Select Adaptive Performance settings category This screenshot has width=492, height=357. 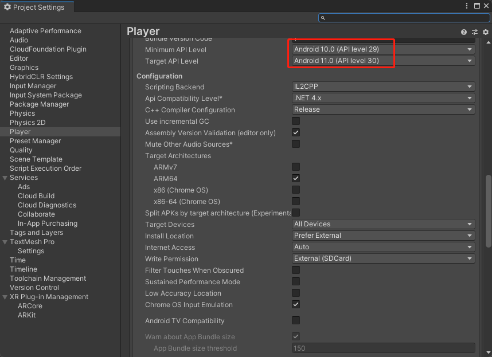tap(45, 31)
